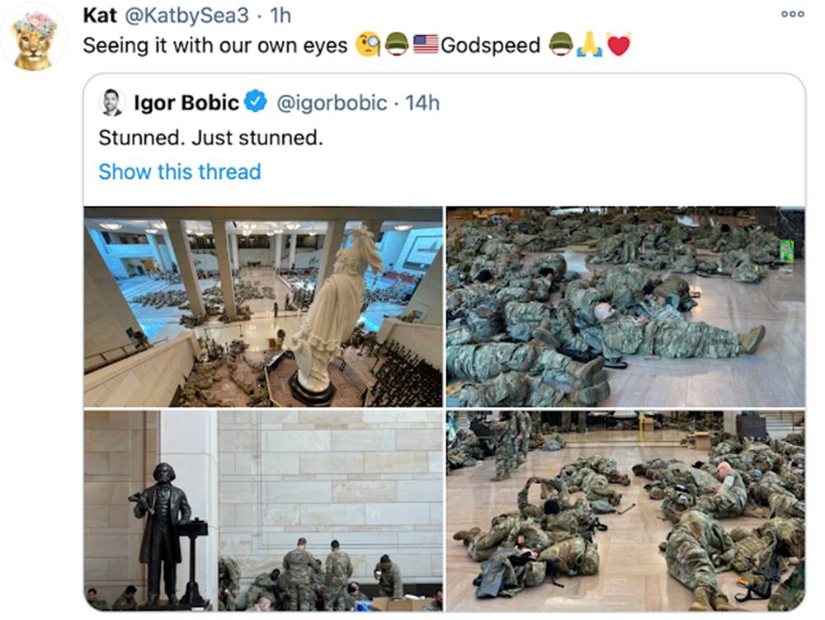825x620 pixels.
Task: Click Igor Bobic's small profile avatar
Action: (x=111, y=102)
